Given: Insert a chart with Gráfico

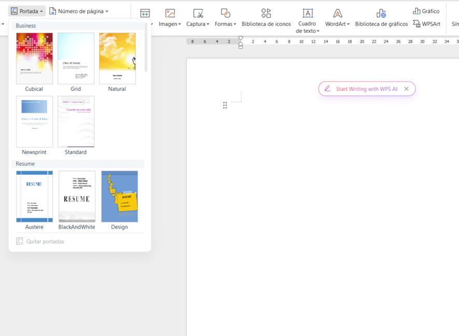Looking at the screenshot, I should point(426,11).
